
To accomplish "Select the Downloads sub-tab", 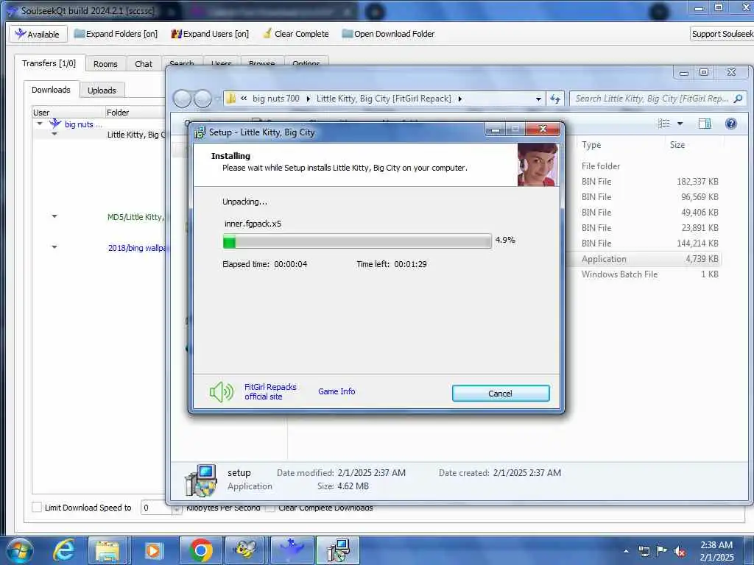I will coord(51,90).
